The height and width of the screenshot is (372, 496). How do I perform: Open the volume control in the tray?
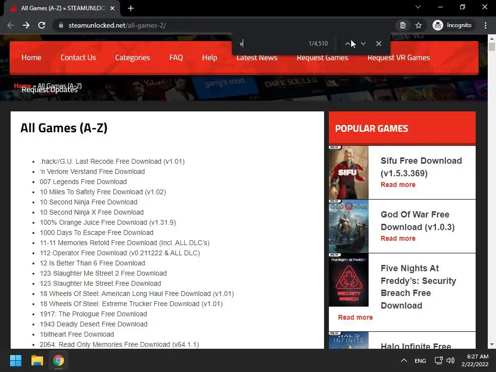[x=450, y=360]
